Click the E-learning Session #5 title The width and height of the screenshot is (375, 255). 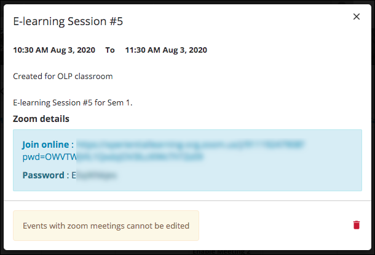pos(68,21)
